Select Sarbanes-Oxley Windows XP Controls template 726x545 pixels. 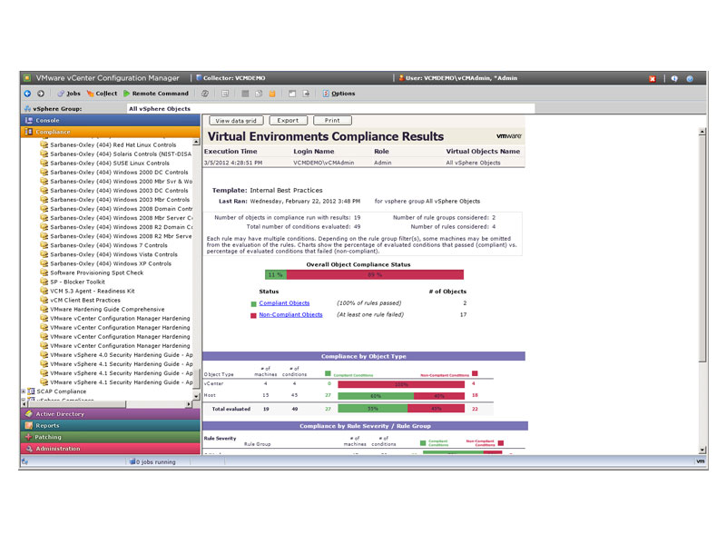[x=111, y=263]
